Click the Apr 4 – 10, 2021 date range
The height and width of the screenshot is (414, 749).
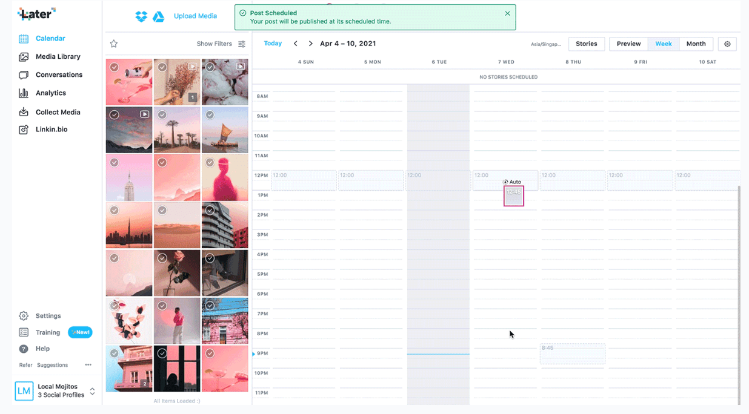pos(348,44)
